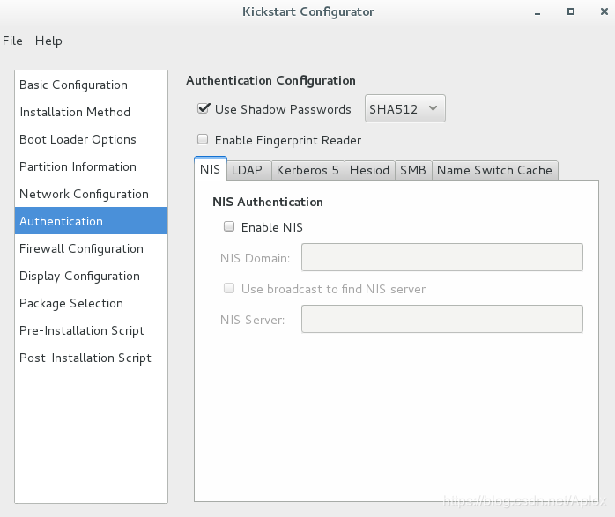Image resolution: width=615 pixels, height=517 pixels.
Task: Switch to the Hesiod tab
Action: point(370,170)
